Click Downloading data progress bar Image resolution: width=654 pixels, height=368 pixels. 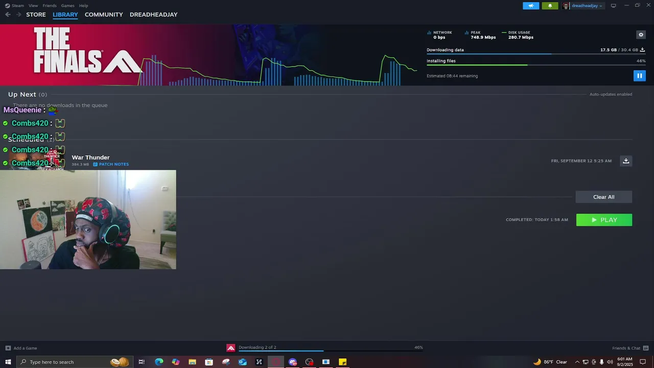pyautogui.click(x=536, y=54)
